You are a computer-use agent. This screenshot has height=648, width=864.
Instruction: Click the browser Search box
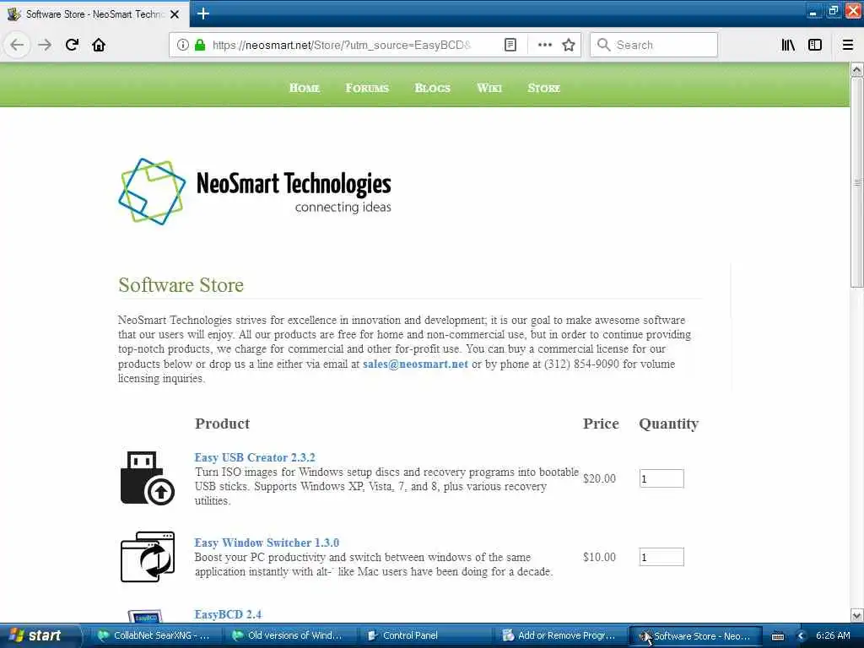pyautogui.click(x=654, y=46)
